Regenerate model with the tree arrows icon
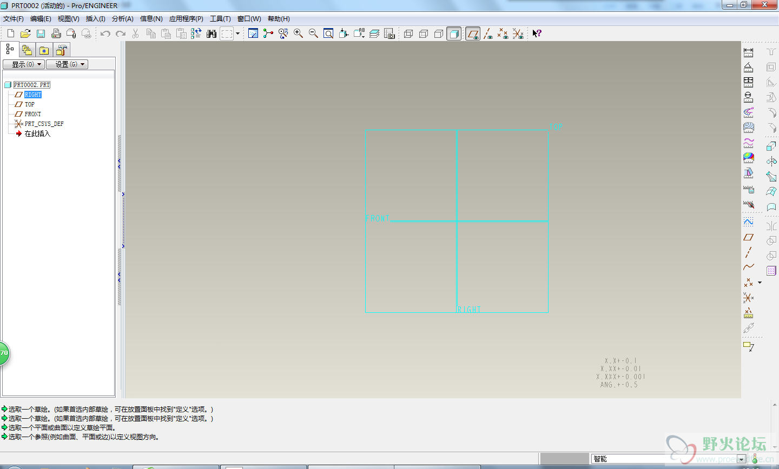Image resolution: width=779 pixels, height=469 pixels. click(x=196, y=33)
